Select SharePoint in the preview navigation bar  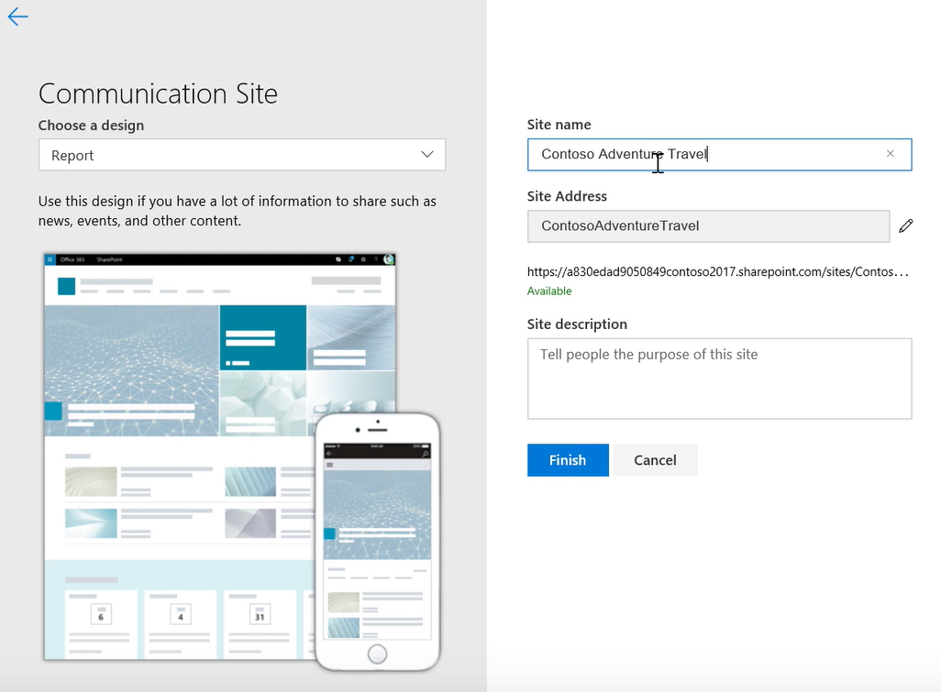109,258
